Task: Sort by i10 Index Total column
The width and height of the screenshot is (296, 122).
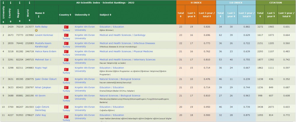Action: pos(221,15)
